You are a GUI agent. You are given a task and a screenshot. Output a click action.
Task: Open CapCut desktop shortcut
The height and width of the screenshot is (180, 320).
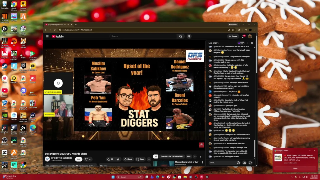[x=4, y=153]
